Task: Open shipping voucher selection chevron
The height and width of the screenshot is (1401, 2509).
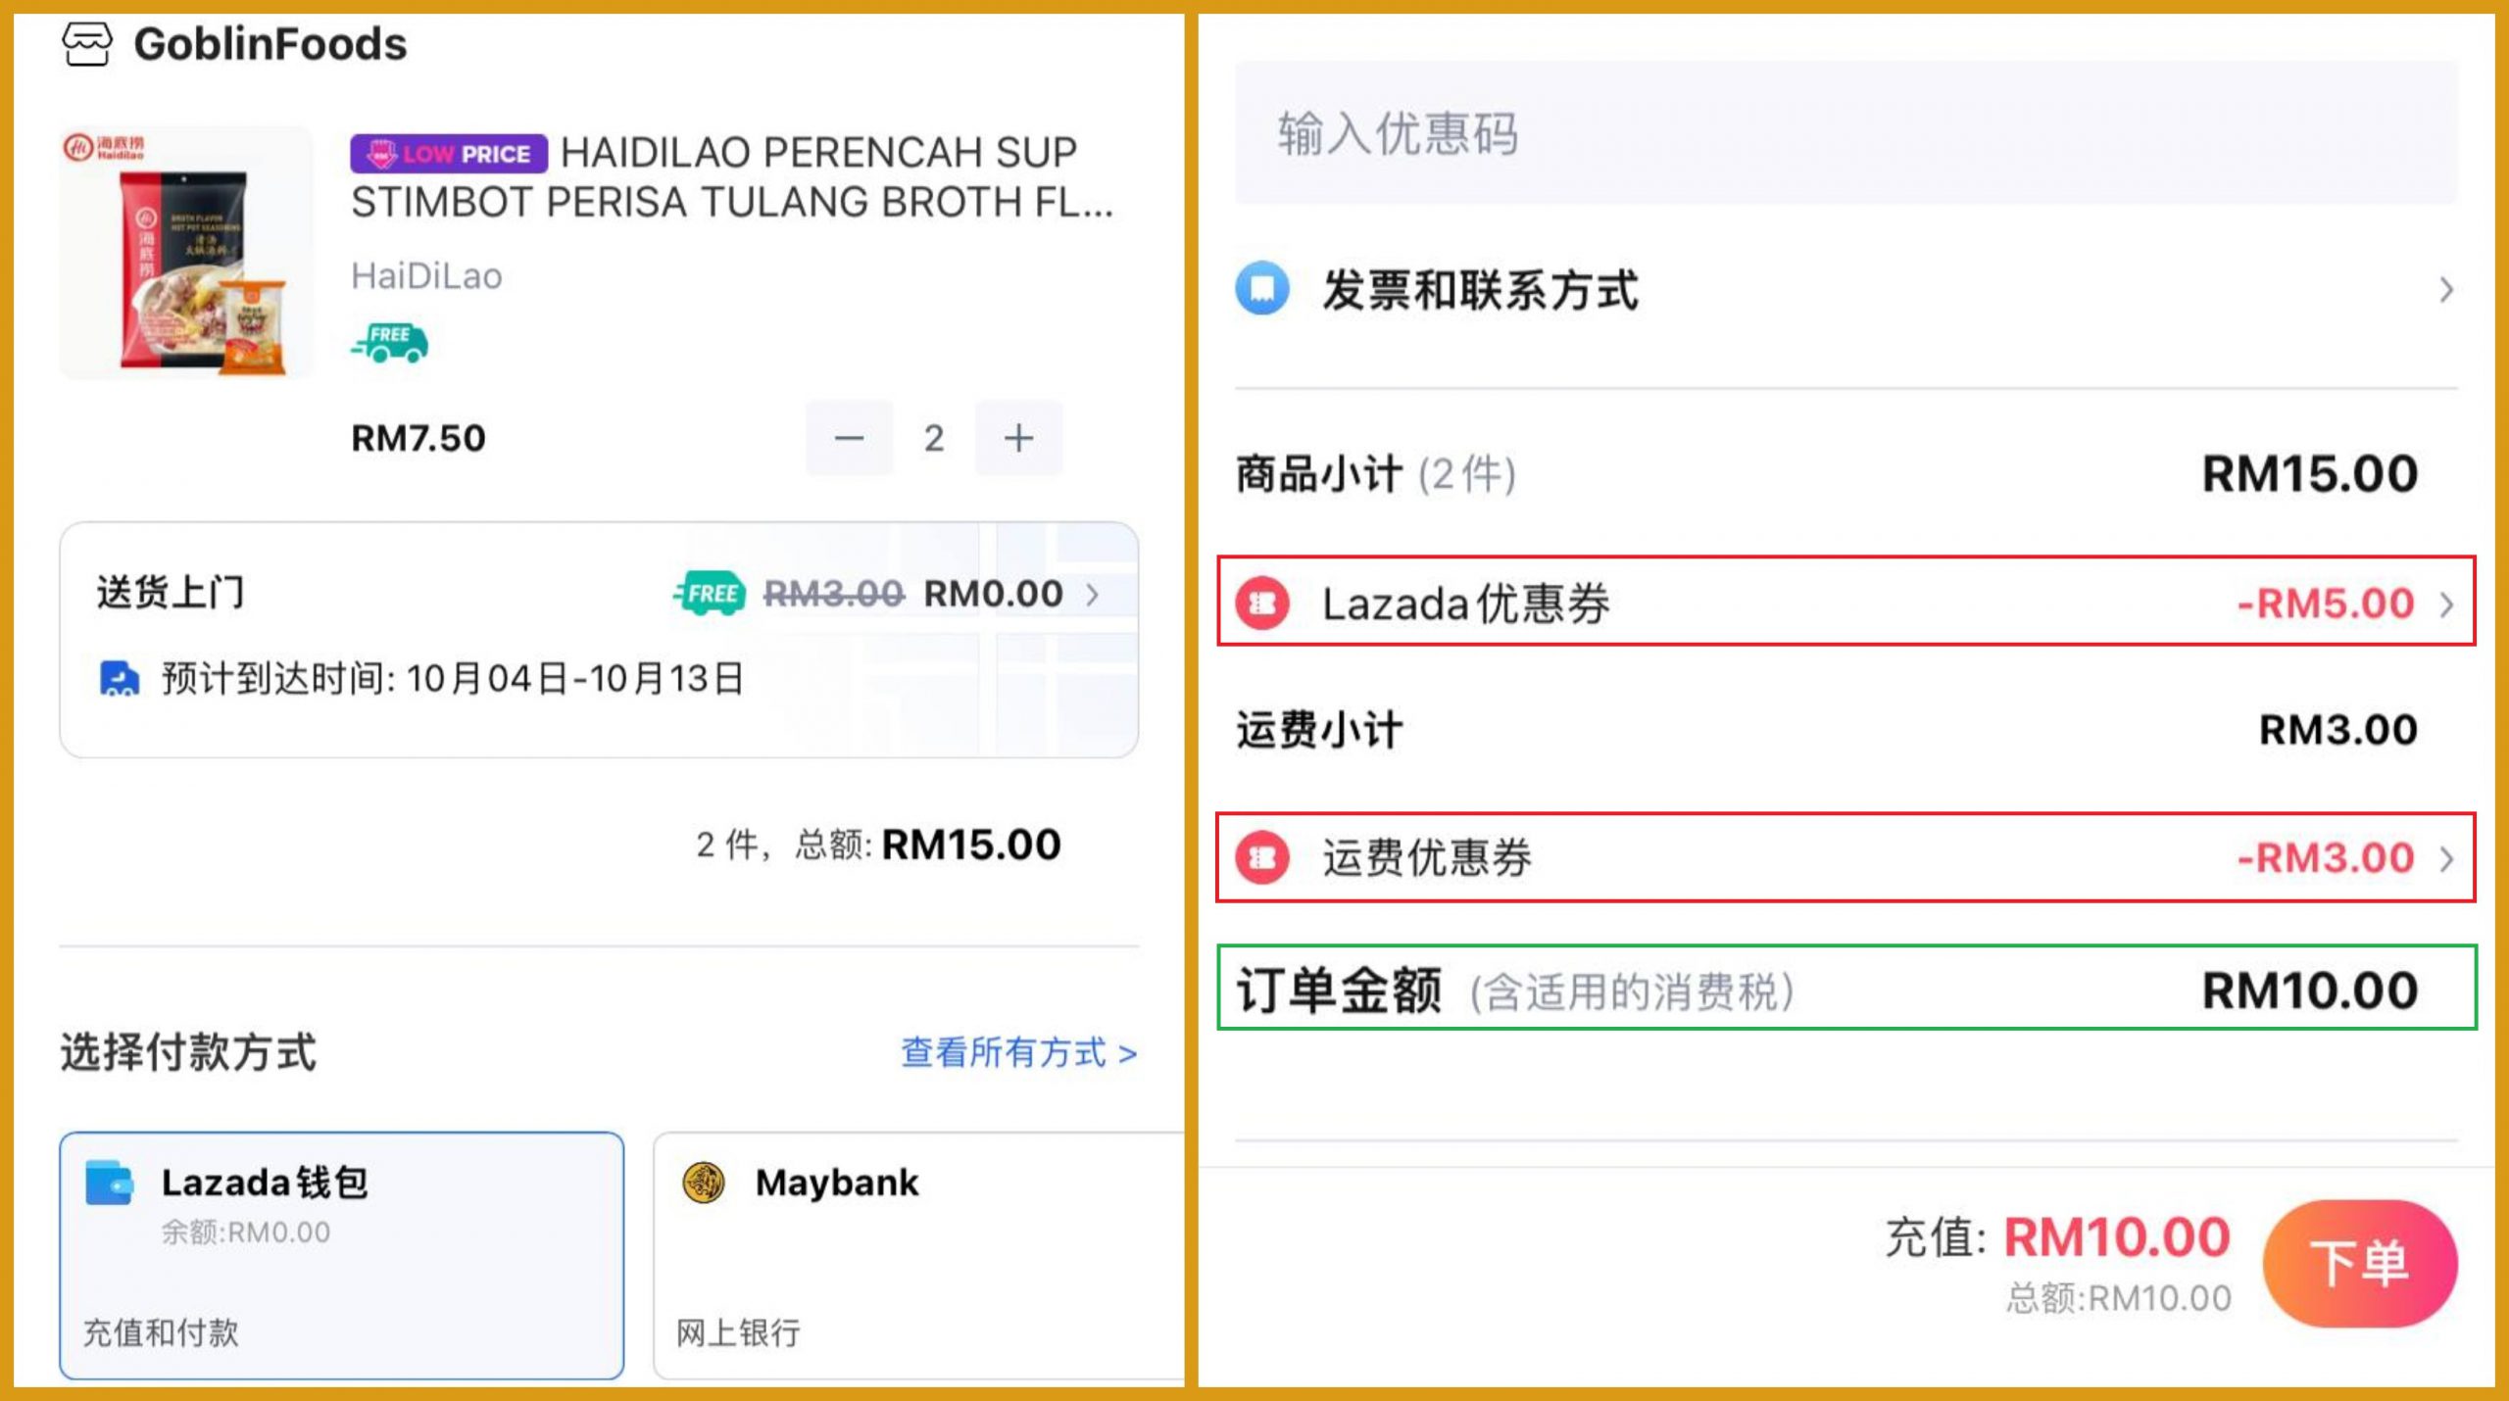Action: click(x=2447, y=859)
